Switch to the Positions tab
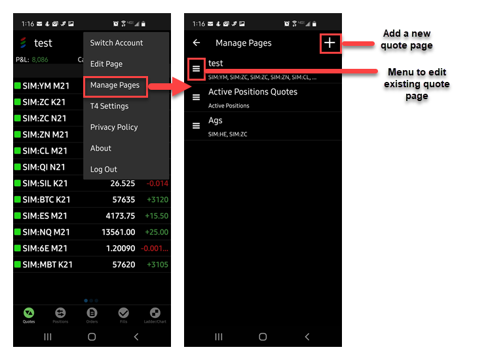Screen dimensions: 490x360 point(60,315)
